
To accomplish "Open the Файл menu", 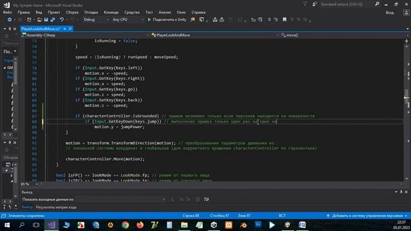I will tap(7, 12).
